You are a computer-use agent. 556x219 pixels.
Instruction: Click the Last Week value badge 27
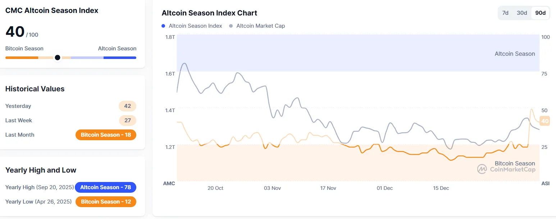click(127, 120)
